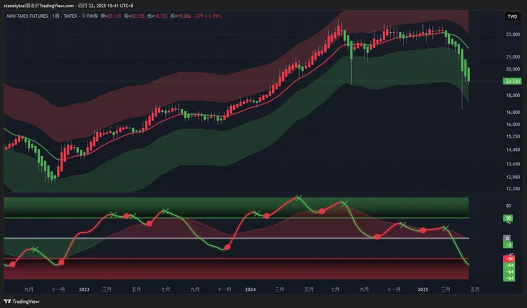This screenshot has height=308, width=527.
Task: Click the green −3 value tag
Action: point(509,245)
